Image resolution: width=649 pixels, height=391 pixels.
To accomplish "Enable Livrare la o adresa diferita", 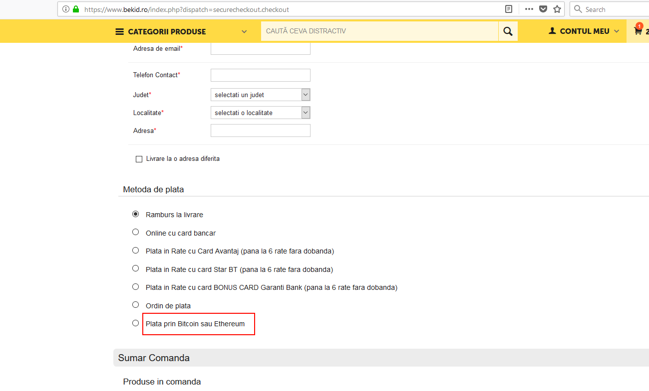I will pos(139,159).
